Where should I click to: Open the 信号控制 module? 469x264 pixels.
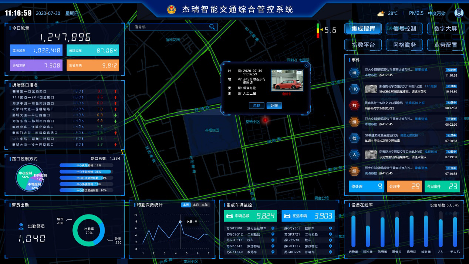point(405,28)
